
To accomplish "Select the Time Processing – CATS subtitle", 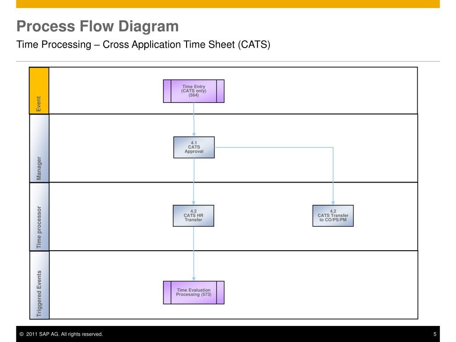I will point(143,45).
